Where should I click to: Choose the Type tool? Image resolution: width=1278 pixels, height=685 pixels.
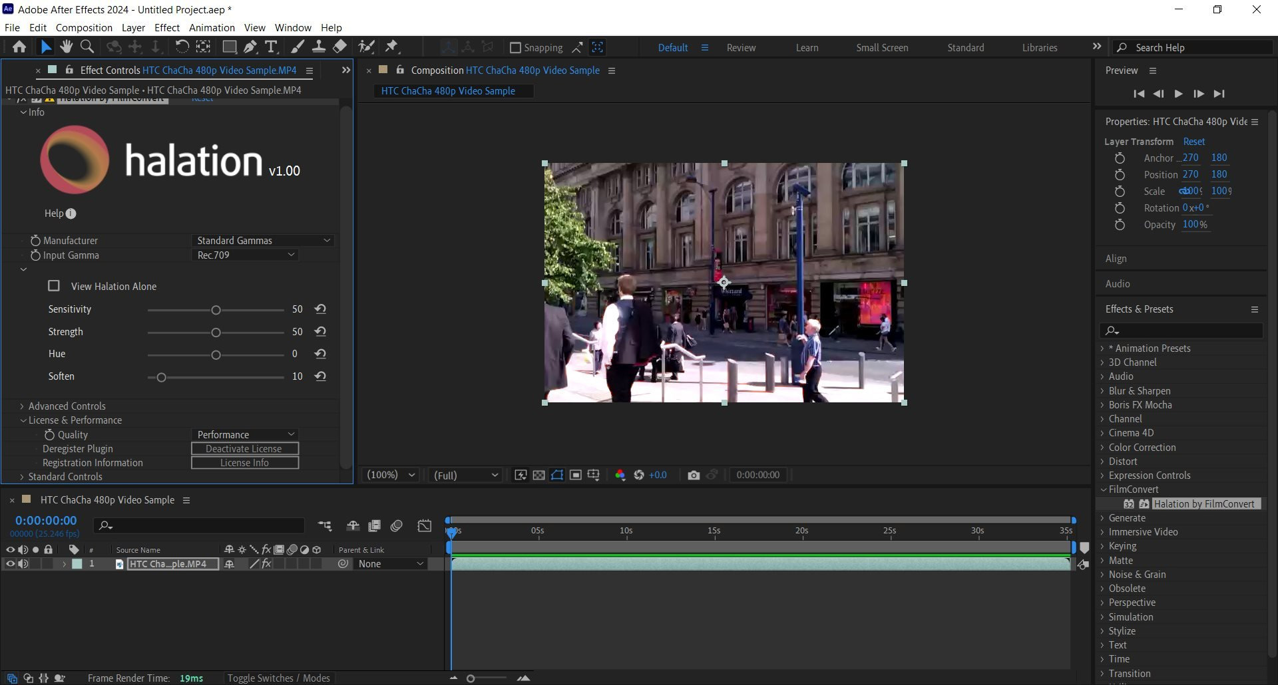click(x=271, y=47)
